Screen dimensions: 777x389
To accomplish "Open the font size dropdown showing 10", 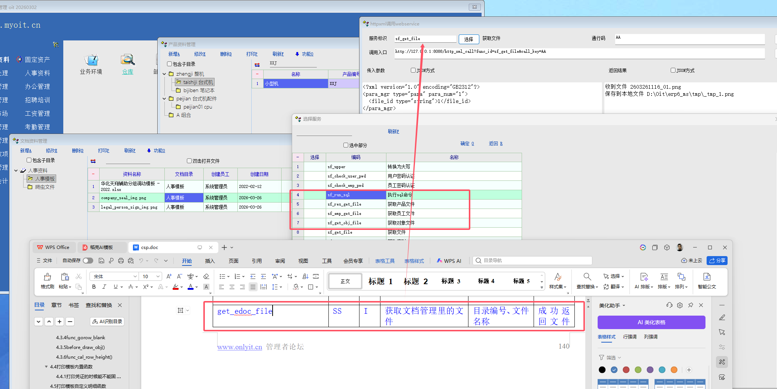I will click(x=158, y=276).
